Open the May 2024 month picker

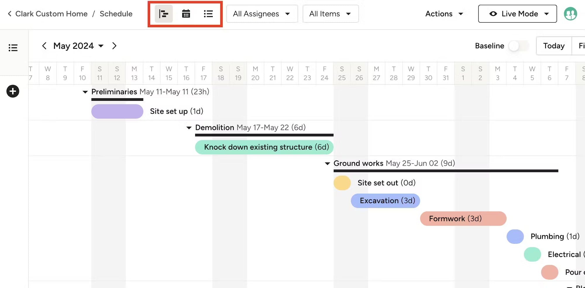pyautogui.click(x=78, y=46)
